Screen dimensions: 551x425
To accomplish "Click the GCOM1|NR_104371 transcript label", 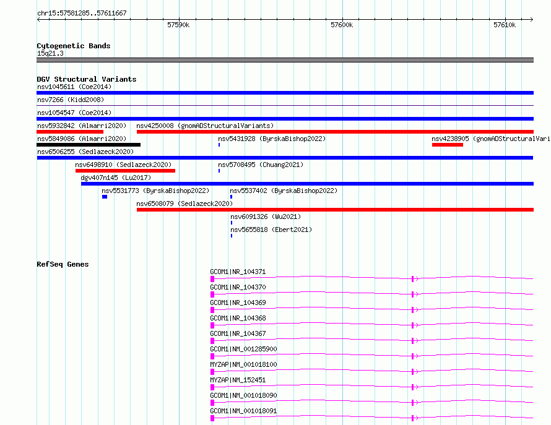I will pos(238,272).
